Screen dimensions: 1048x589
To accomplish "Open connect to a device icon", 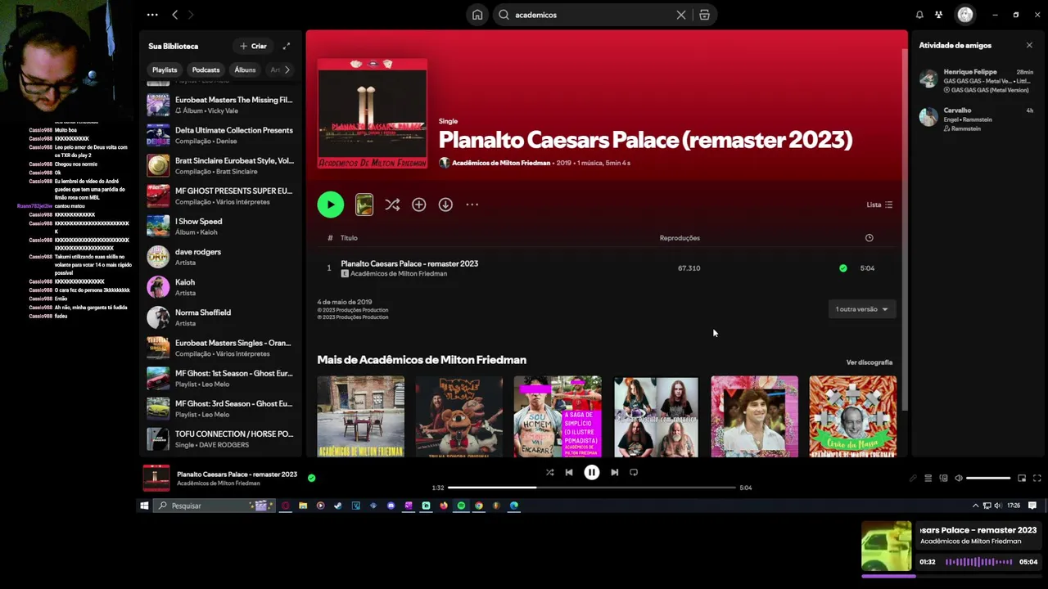I will (x=943, y=478).
